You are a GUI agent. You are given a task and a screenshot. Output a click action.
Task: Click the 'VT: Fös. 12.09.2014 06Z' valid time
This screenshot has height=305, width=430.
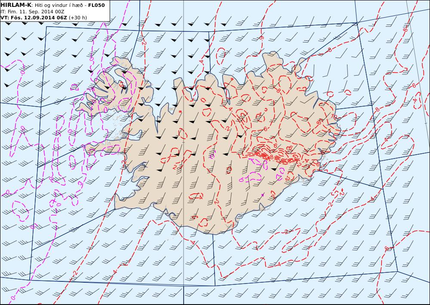34,18
